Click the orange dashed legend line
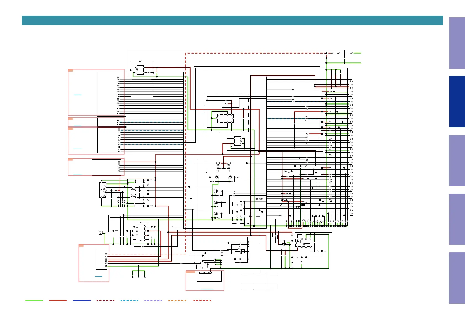Screen dimensions: 465x329 coord(177,301)
